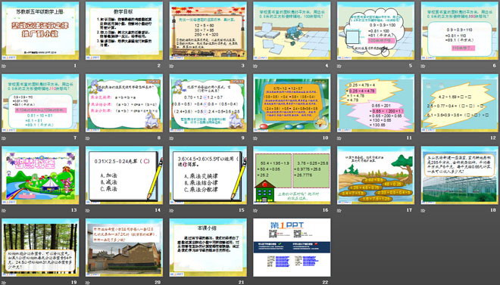Screen dimensions: 500x285
Task: Select slide 19 with forest photo
Action: [x=40, y=247]
